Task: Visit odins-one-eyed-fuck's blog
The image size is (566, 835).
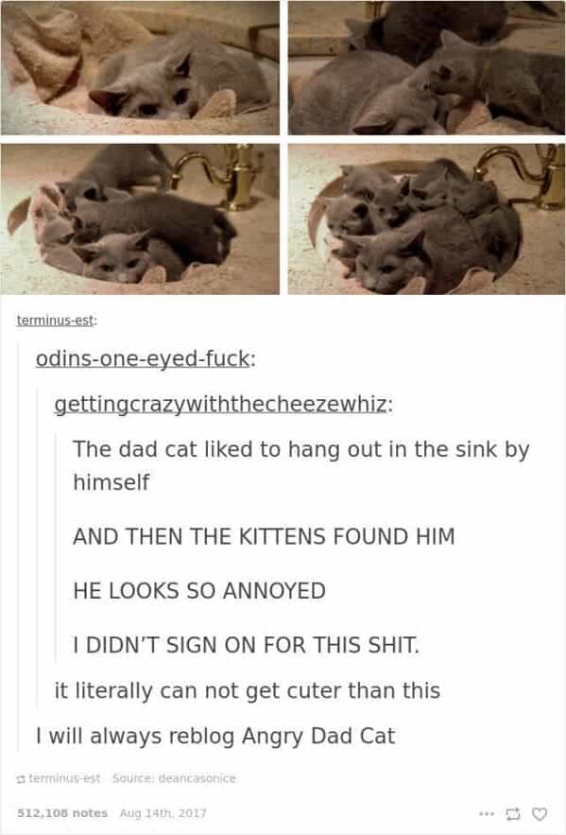Action: tap(143, 359)
